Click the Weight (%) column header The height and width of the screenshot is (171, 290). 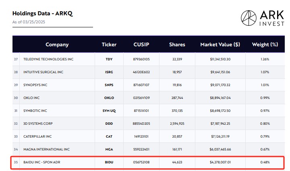tap(265, 45)
